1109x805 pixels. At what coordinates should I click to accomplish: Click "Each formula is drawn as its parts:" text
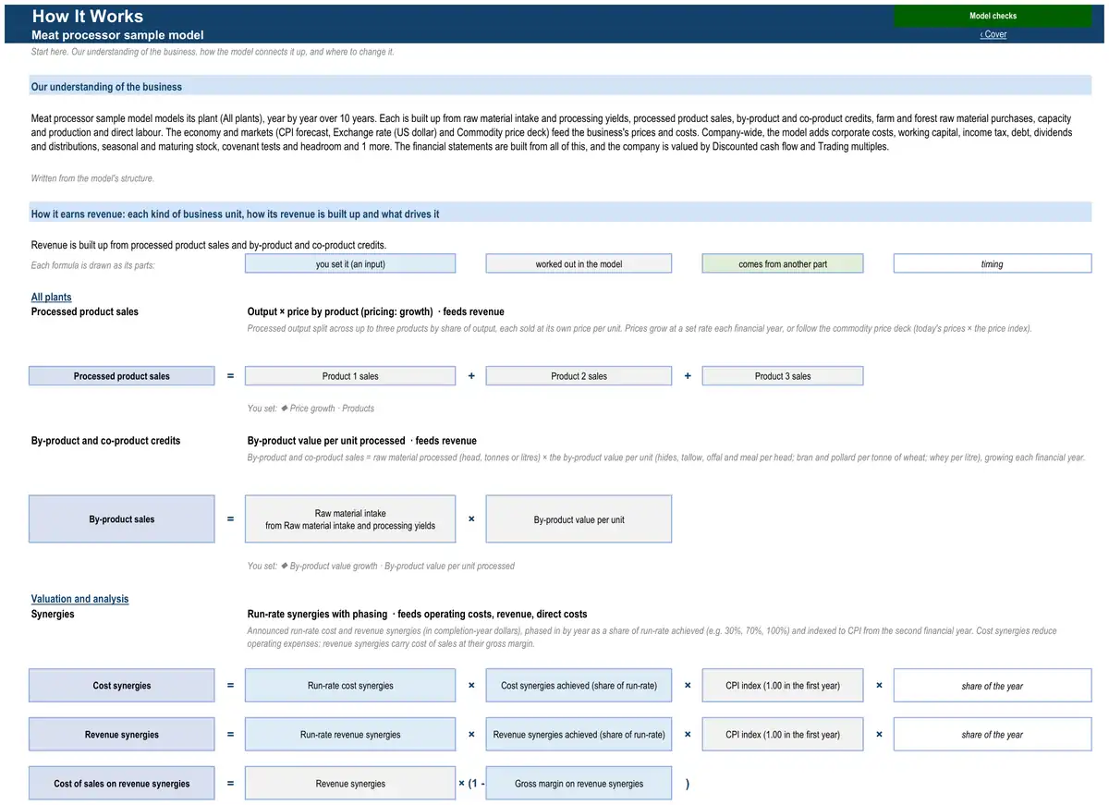click(x=92, y=265)
